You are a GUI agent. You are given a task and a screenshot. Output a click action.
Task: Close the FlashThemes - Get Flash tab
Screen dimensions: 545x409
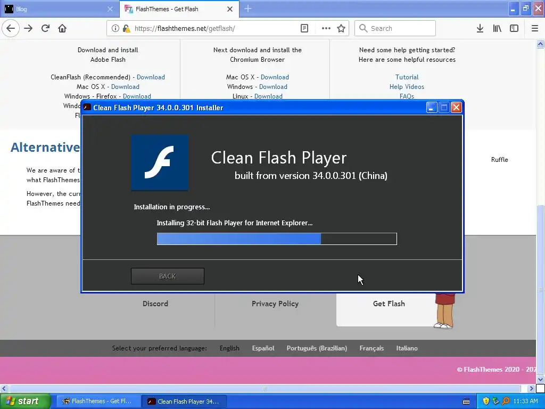tap(230, 9)
